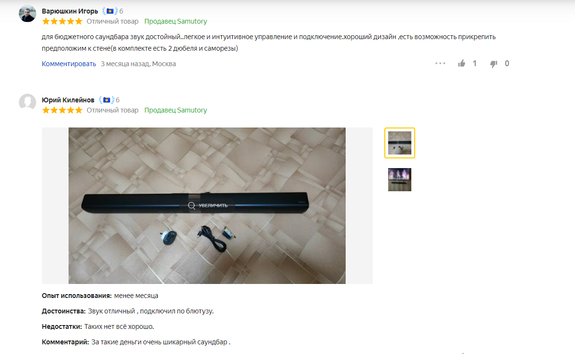This screenshot has width=575, height=354.
Task: Select the second thumbnail with TV photo
Action: tap(400, 180)
